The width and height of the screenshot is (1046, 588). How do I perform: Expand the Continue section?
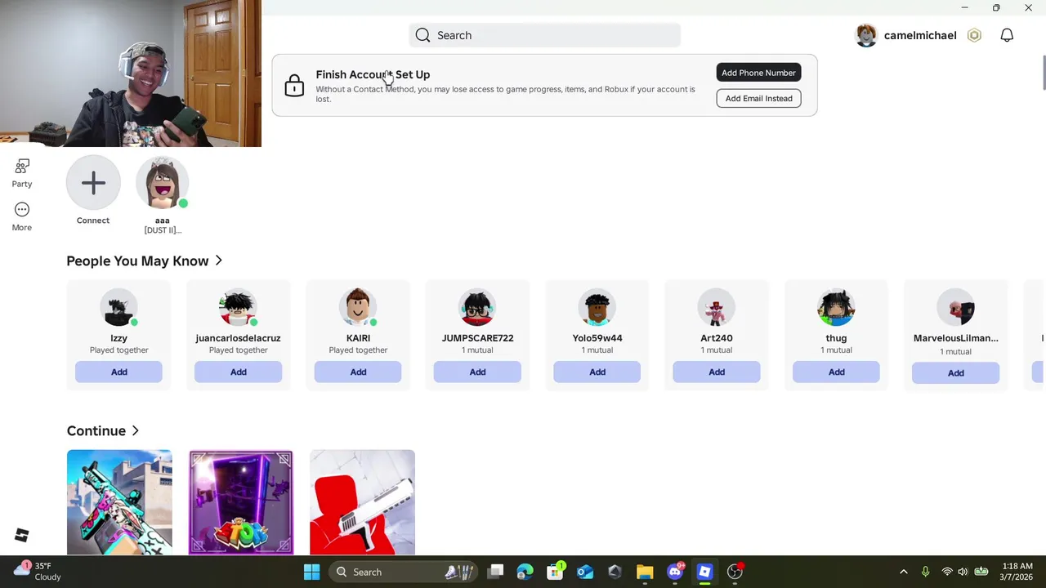pyautogui.click(x=136, y=430)
